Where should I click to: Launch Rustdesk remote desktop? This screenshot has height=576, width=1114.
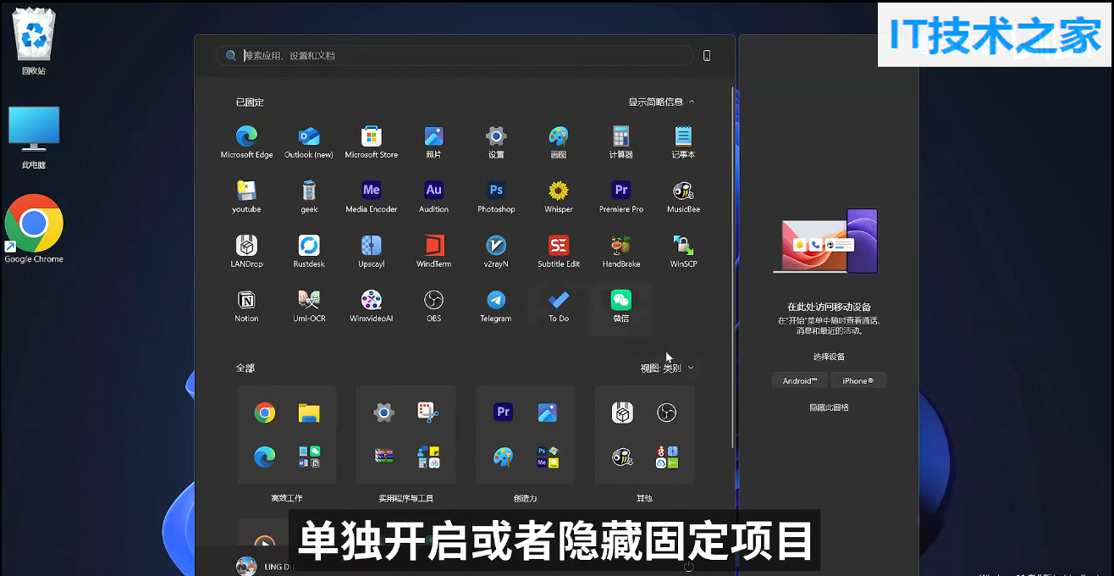pos(309,252)
